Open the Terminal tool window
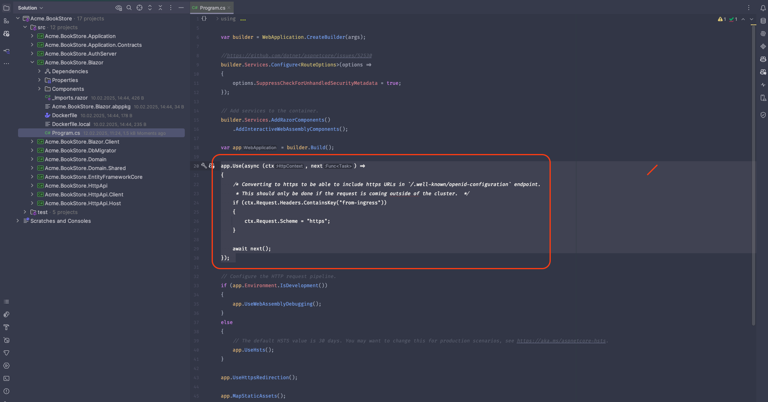The width and height of the screenshot is (768, 402). coord(6,378)
